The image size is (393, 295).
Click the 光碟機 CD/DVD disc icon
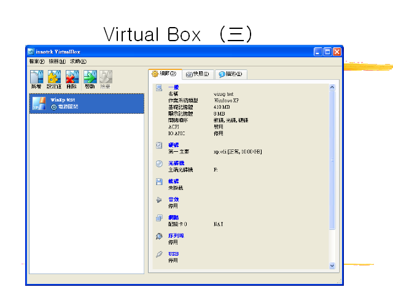coord(159,163)
